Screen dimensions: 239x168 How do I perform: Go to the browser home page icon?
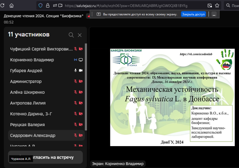tap(11, 6)
